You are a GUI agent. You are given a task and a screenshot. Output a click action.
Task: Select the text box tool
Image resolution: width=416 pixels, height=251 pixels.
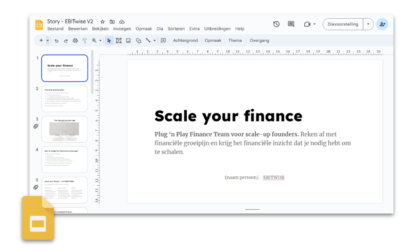click(x=119, y=41)
